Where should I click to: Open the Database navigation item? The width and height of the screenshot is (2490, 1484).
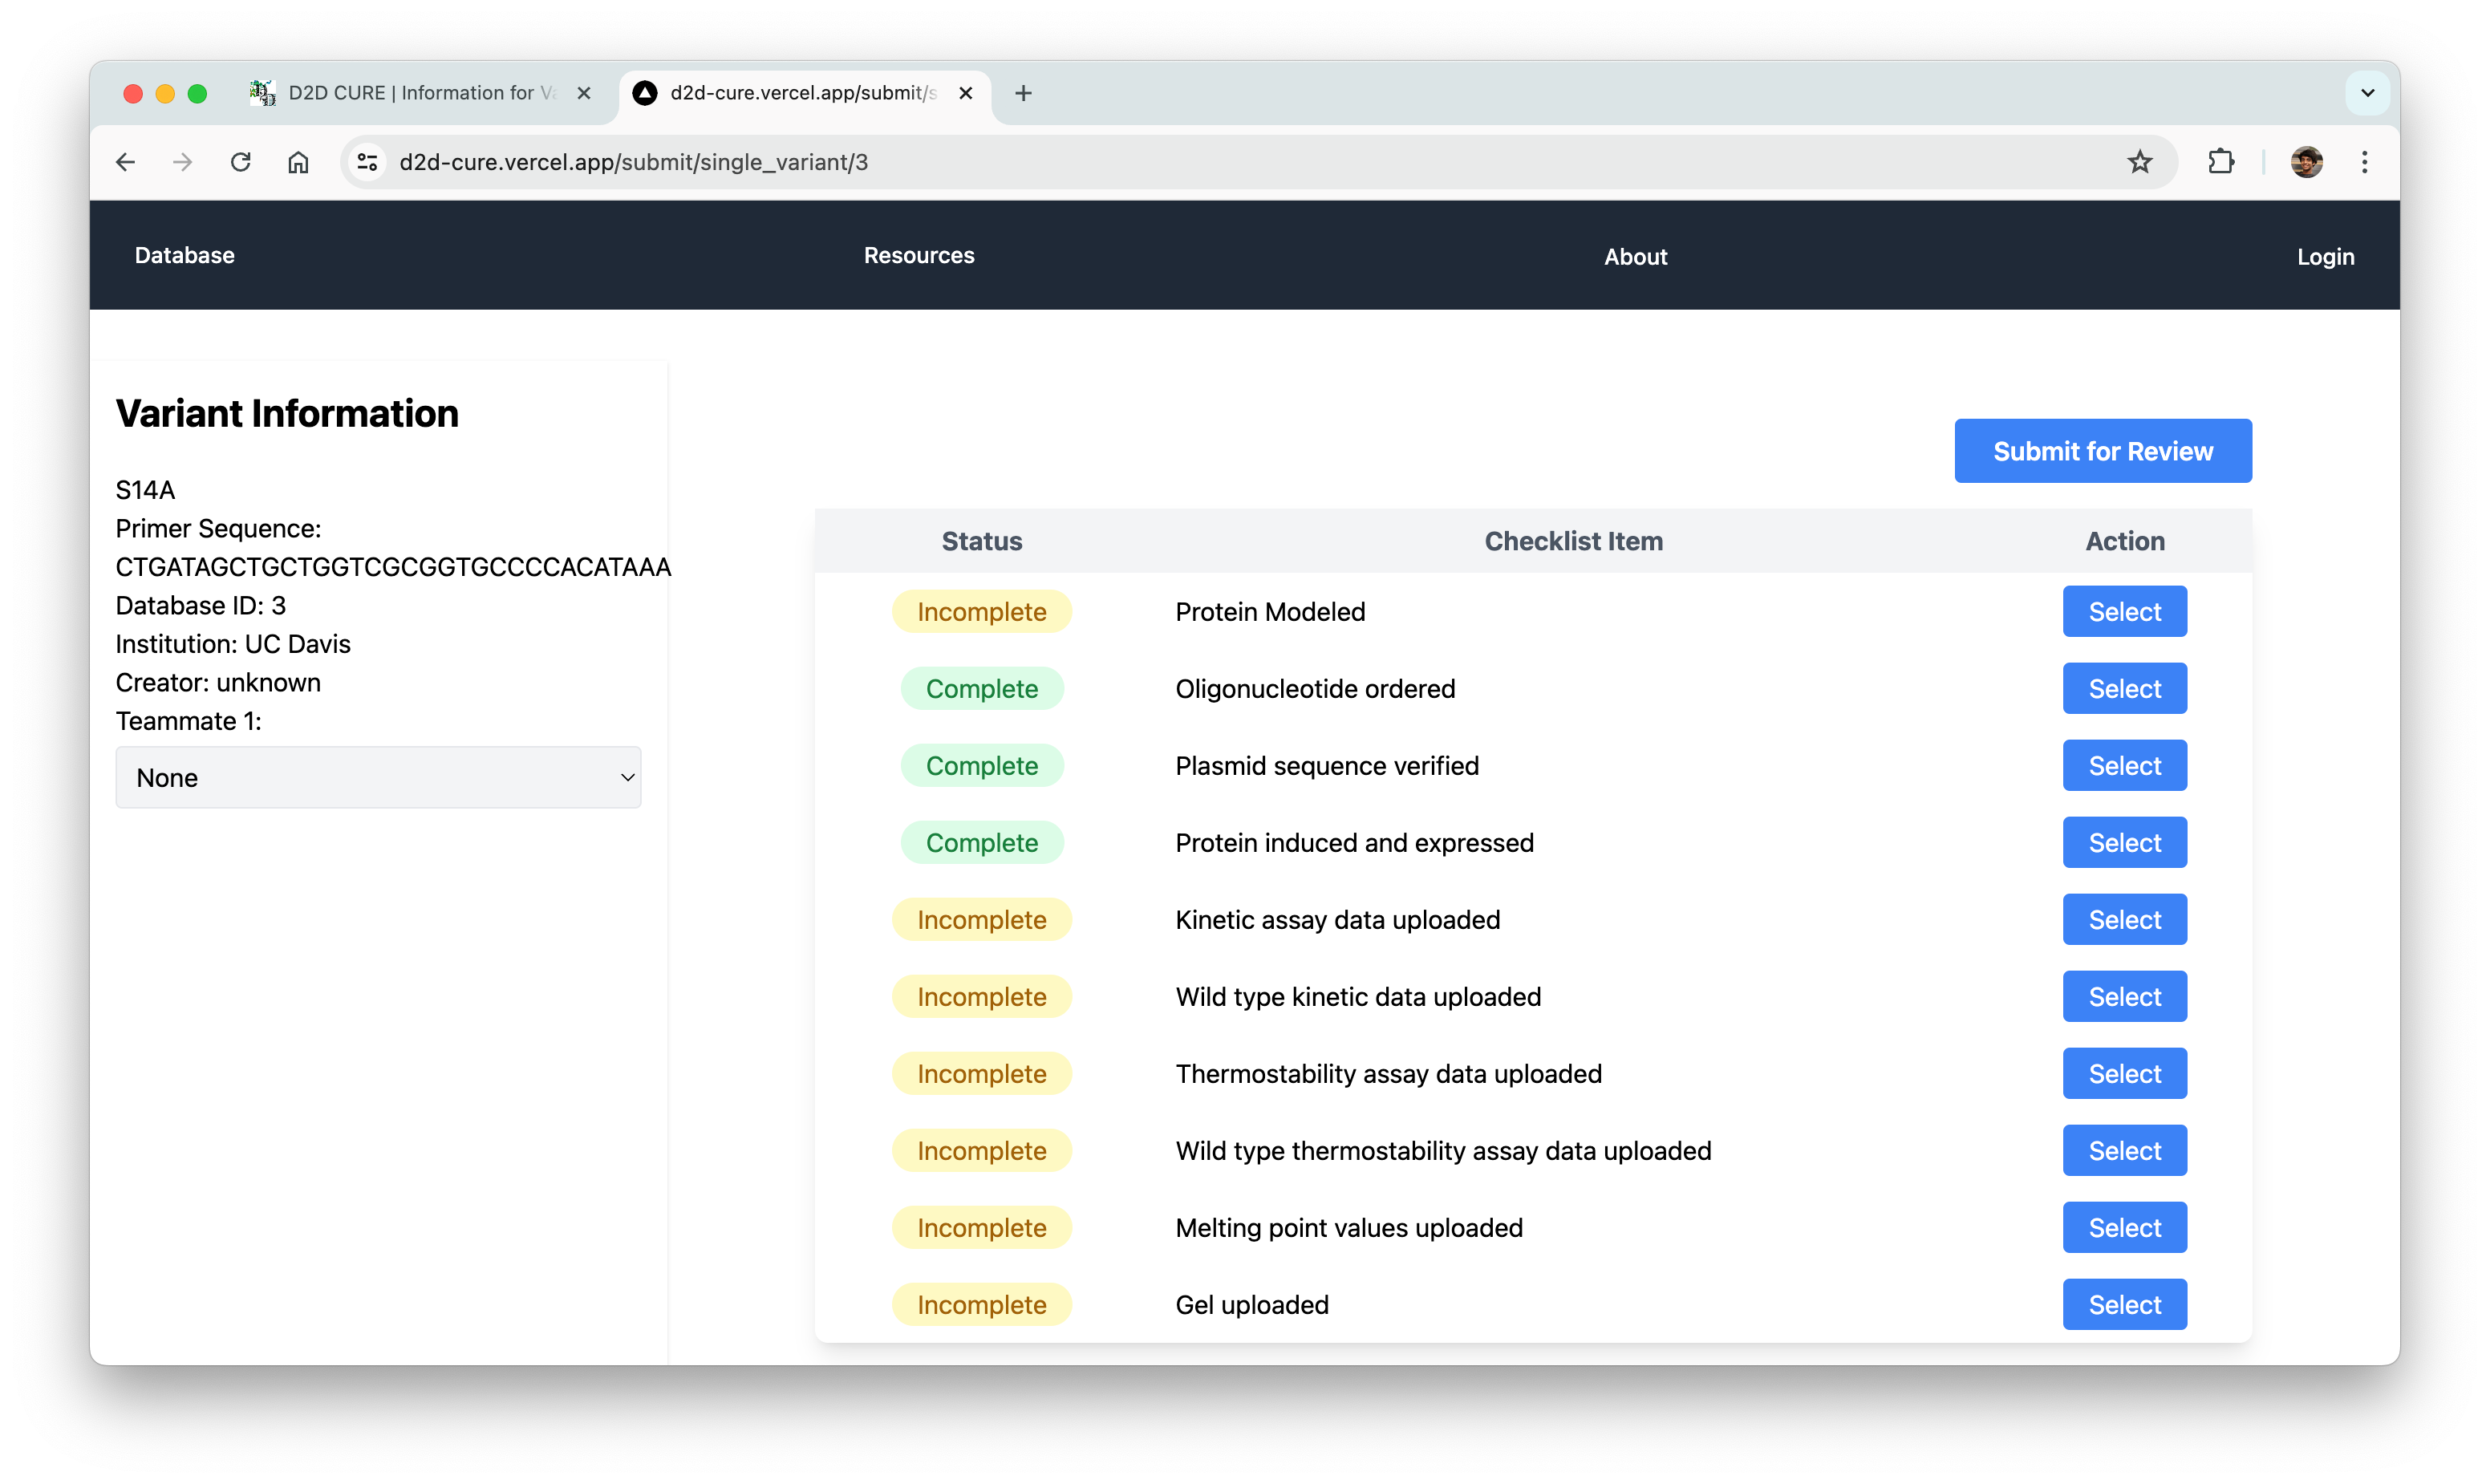coord(184,255)
